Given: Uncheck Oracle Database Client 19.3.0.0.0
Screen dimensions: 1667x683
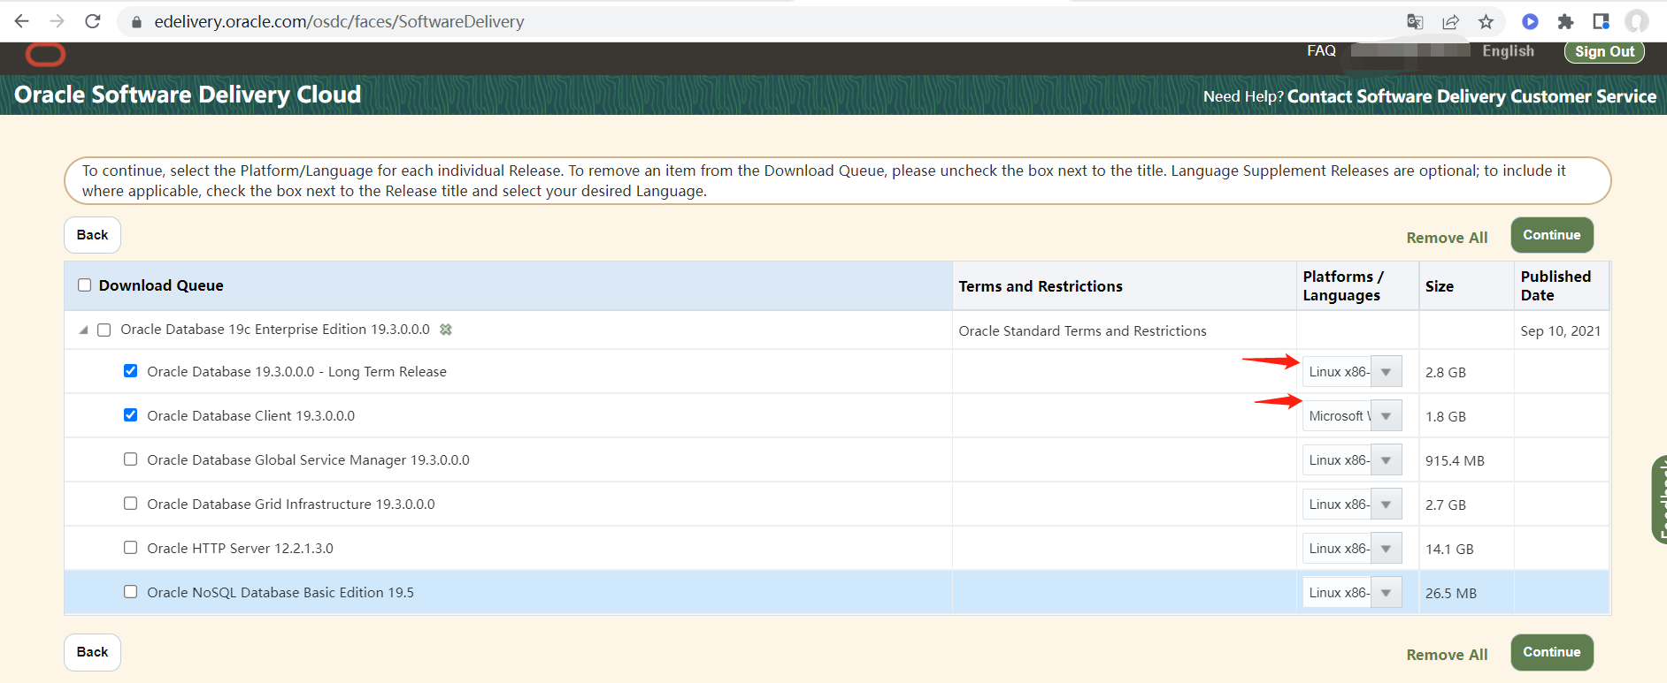Looking at the screenshot, I should 131,415.
